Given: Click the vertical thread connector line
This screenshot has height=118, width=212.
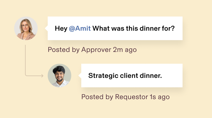Looking at the screenshot, I should tap(25, 60).
